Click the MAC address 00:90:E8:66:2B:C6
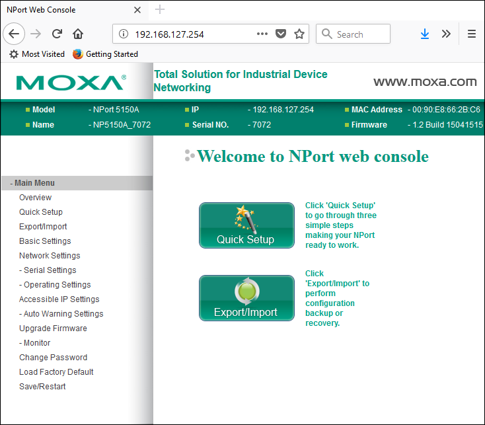 [446, 110]
